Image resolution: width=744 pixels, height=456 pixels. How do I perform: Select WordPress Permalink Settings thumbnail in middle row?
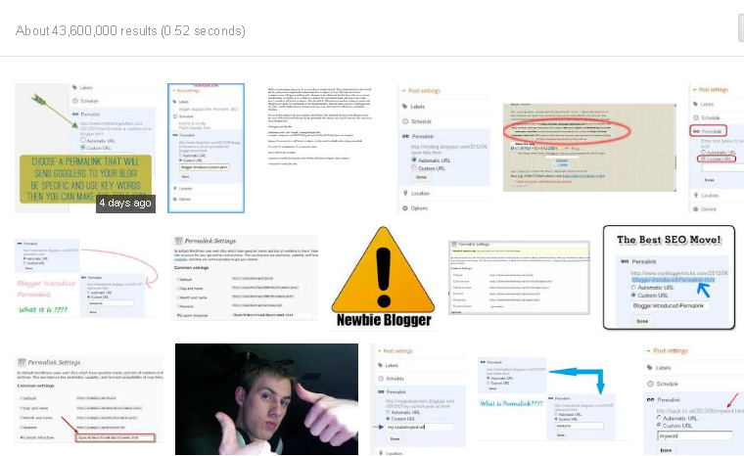coord(244,278)
